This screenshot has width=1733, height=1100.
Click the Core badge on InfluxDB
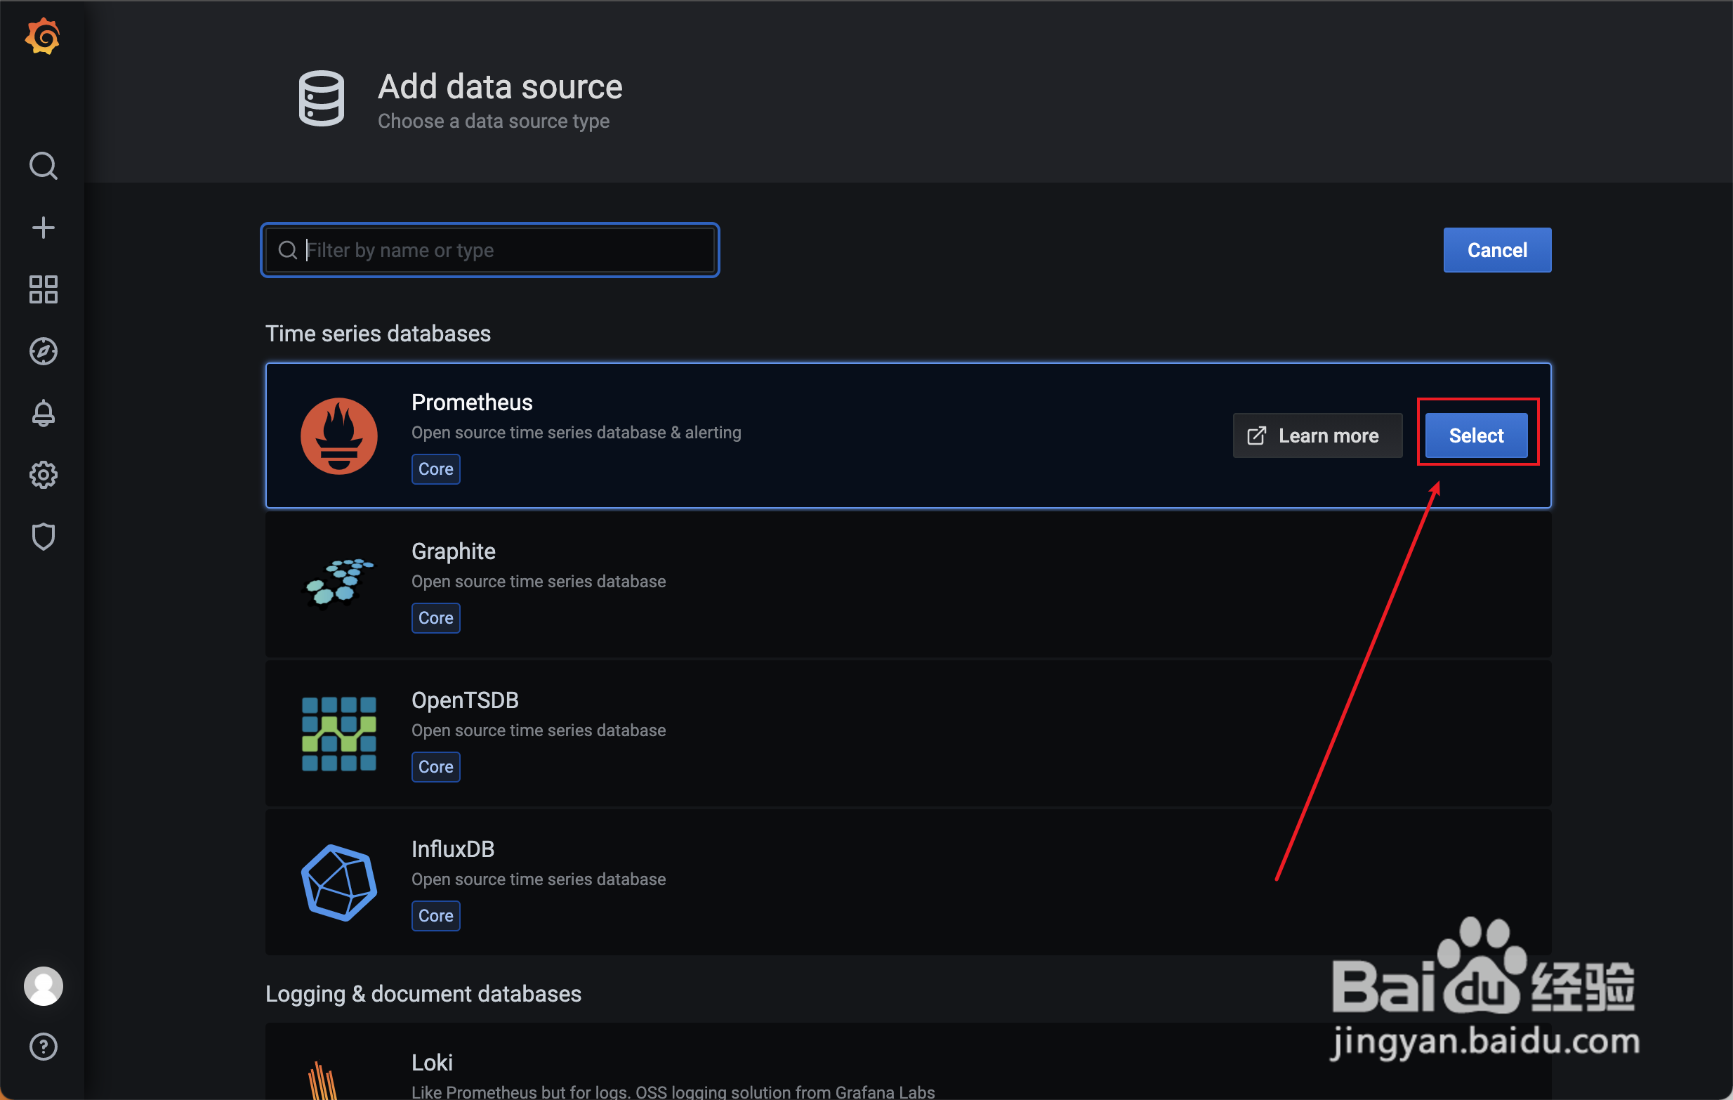point(436,916)
